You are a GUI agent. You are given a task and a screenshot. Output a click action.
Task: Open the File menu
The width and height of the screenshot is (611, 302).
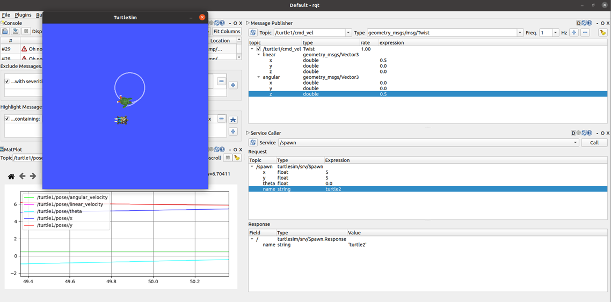click(x=6, y=15)
